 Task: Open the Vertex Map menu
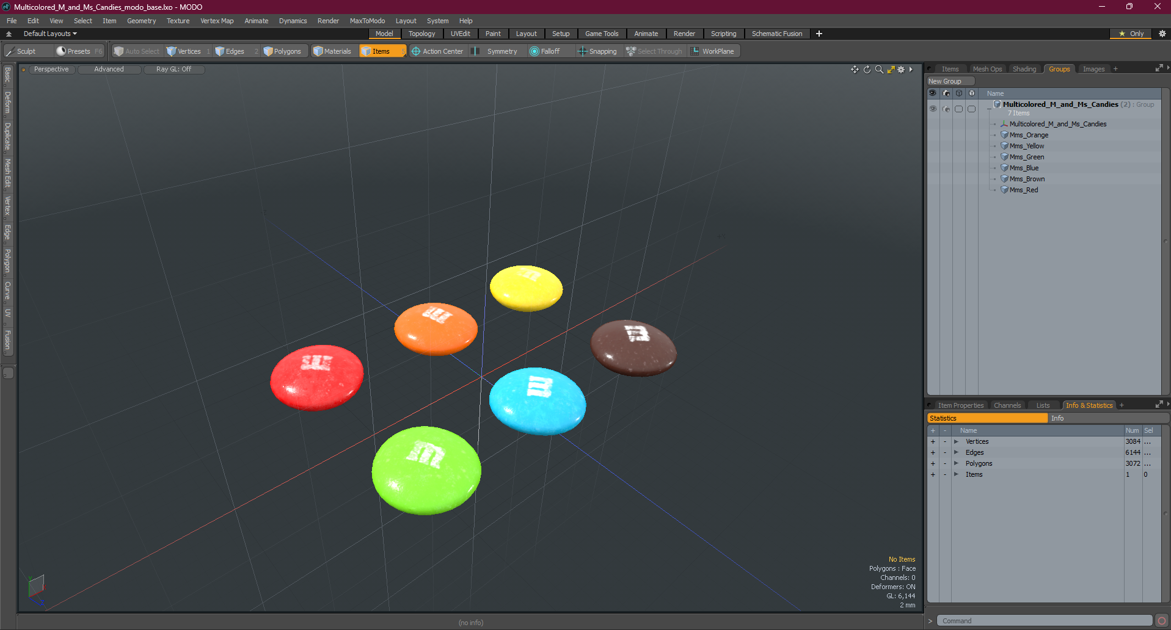pyautogui.click(x=217, y=21)
